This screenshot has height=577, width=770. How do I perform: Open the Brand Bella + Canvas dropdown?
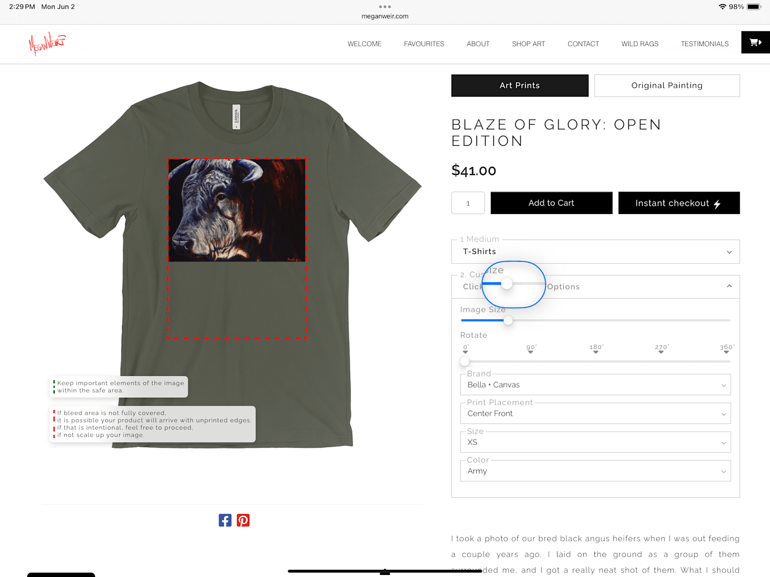click(595, 384)
